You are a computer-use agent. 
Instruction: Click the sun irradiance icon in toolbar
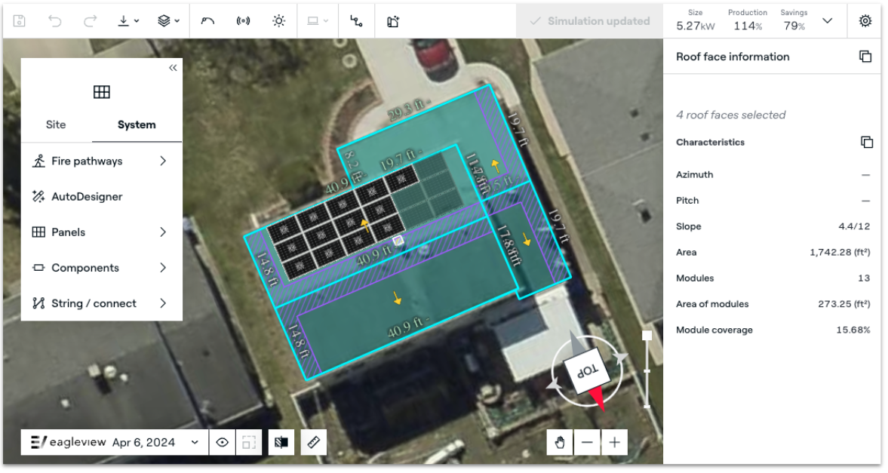[279, 21]
